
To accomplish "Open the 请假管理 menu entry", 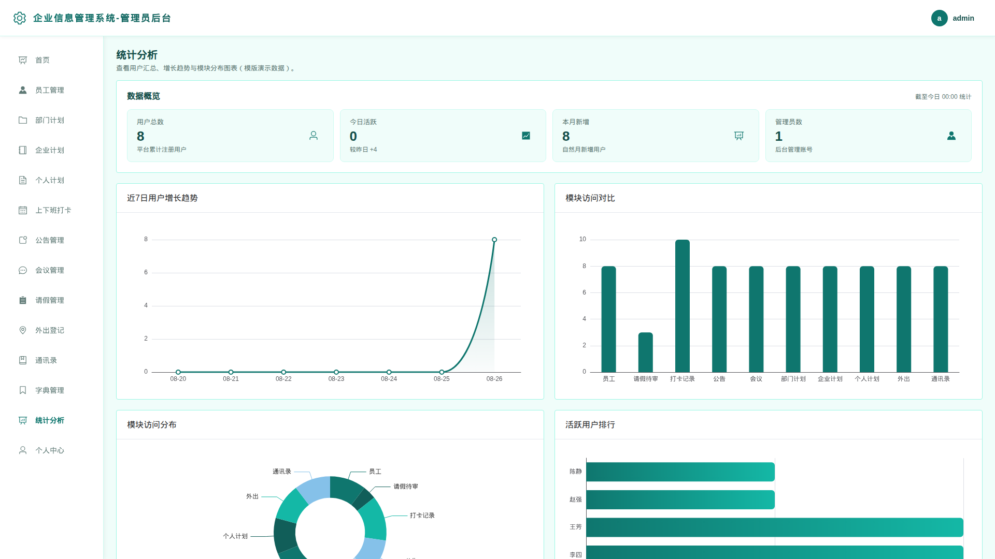I will 52,300.
